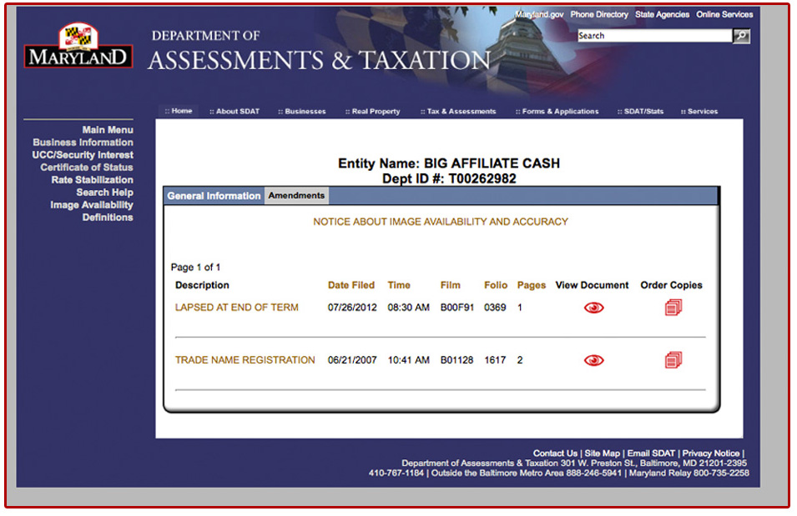This screenshot has height=516, width=797.
Task: Open the Phone Directory link
Action: pyautogui.click(x=598, y=15)
